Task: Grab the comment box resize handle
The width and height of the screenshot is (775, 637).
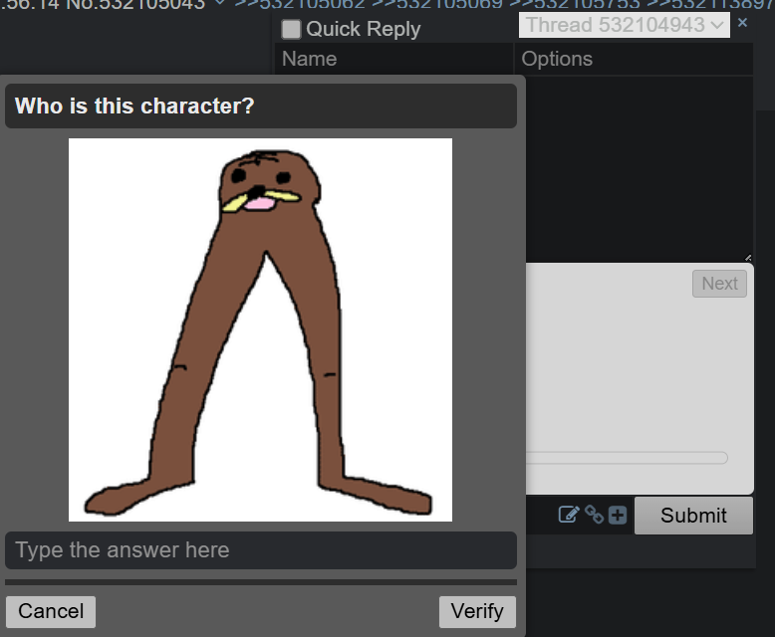Action: click(x=748, y=257)
